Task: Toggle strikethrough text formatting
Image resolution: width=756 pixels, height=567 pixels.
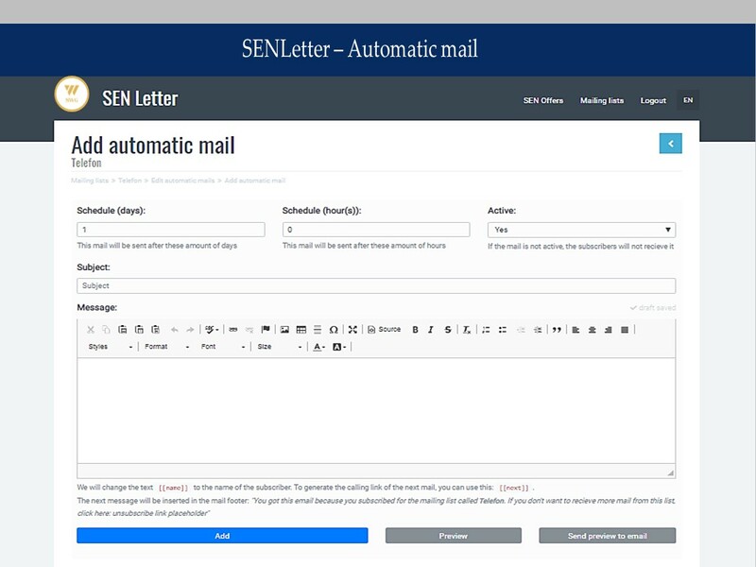Action: pyautogui.click(x=447, y=330)
